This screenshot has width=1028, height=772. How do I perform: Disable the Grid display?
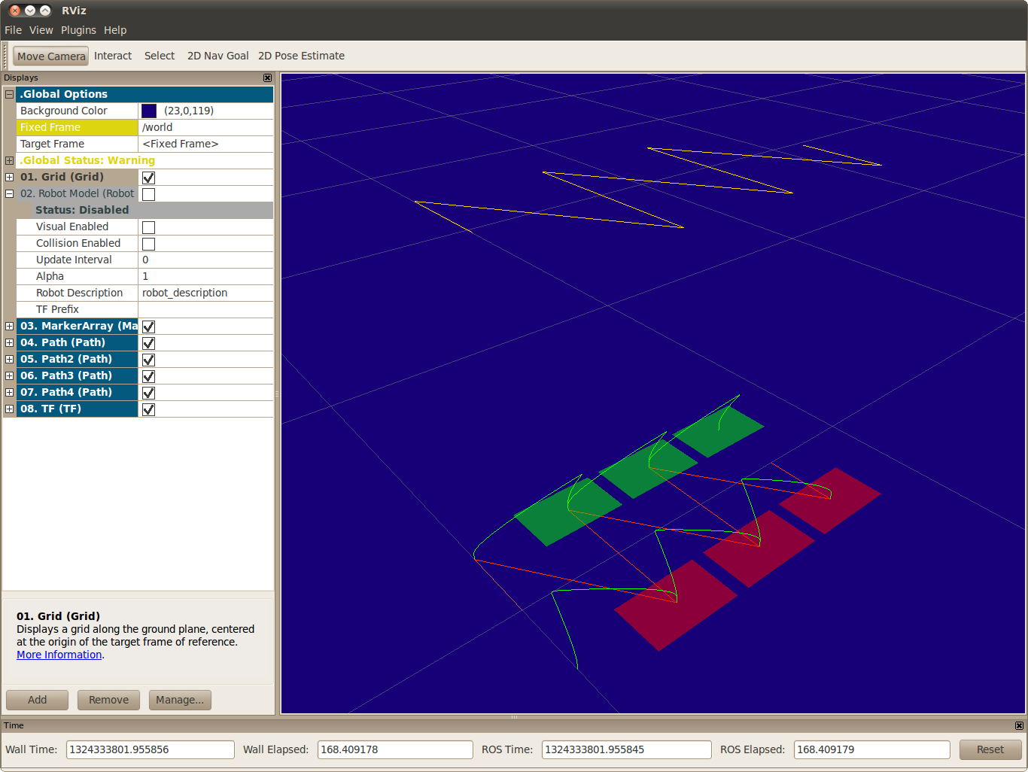(148, 177)
